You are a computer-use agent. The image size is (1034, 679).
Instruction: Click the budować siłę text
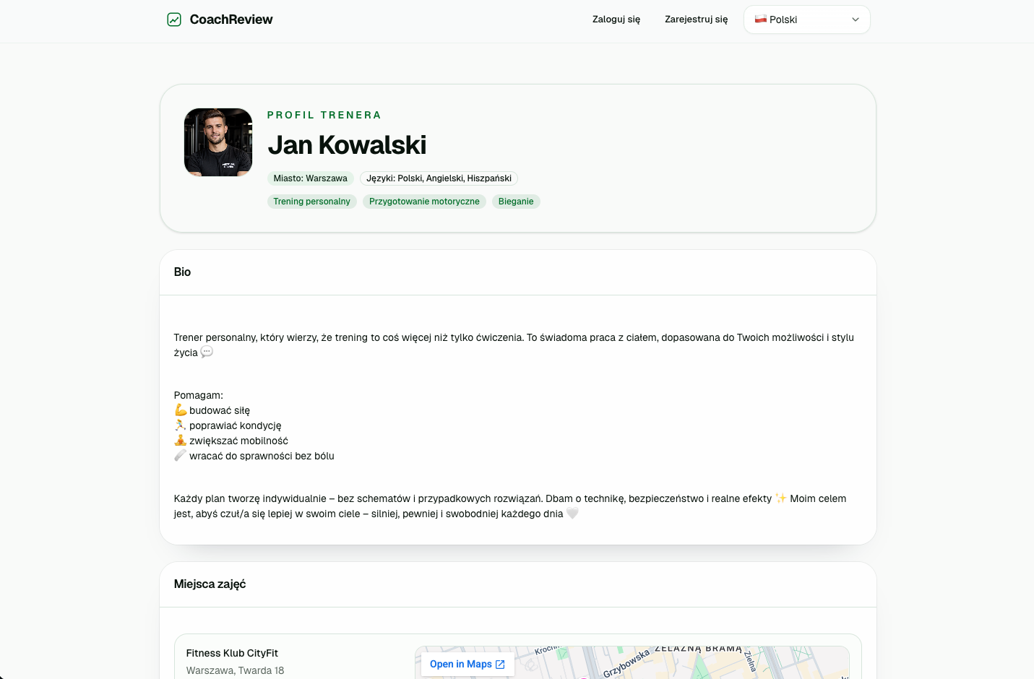click(220, 410)
